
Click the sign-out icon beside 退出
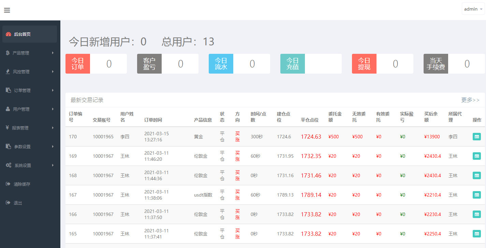point(8,203)
